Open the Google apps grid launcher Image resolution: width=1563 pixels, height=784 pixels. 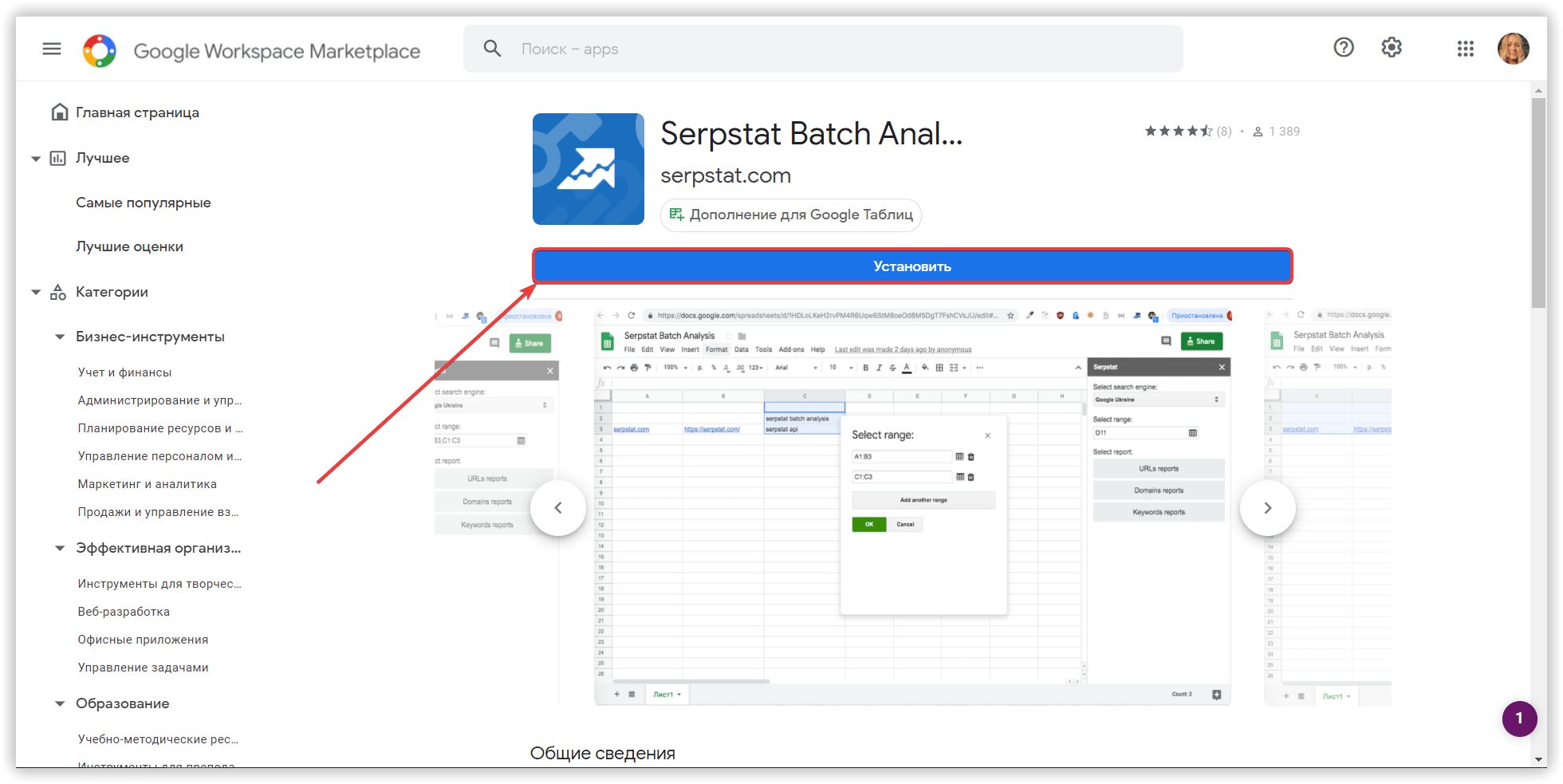click(x=1465, y=49)
